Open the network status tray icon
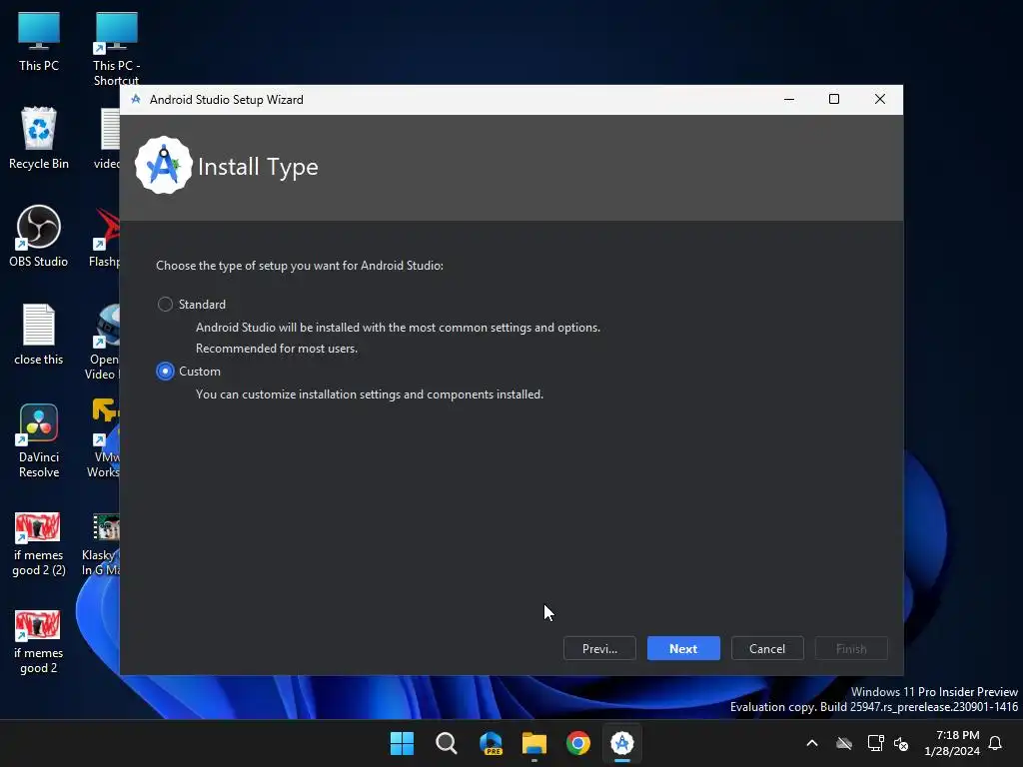The image size is (1023, 767). click(x=875, y=743)
